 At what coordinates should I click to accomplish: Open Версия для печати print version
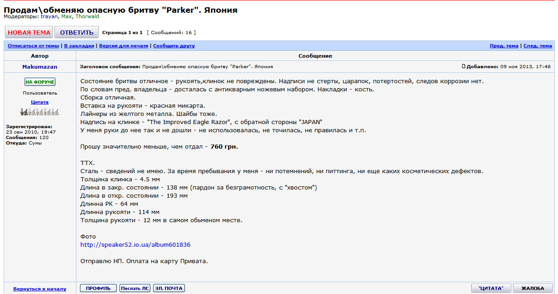tap(124, 46)
